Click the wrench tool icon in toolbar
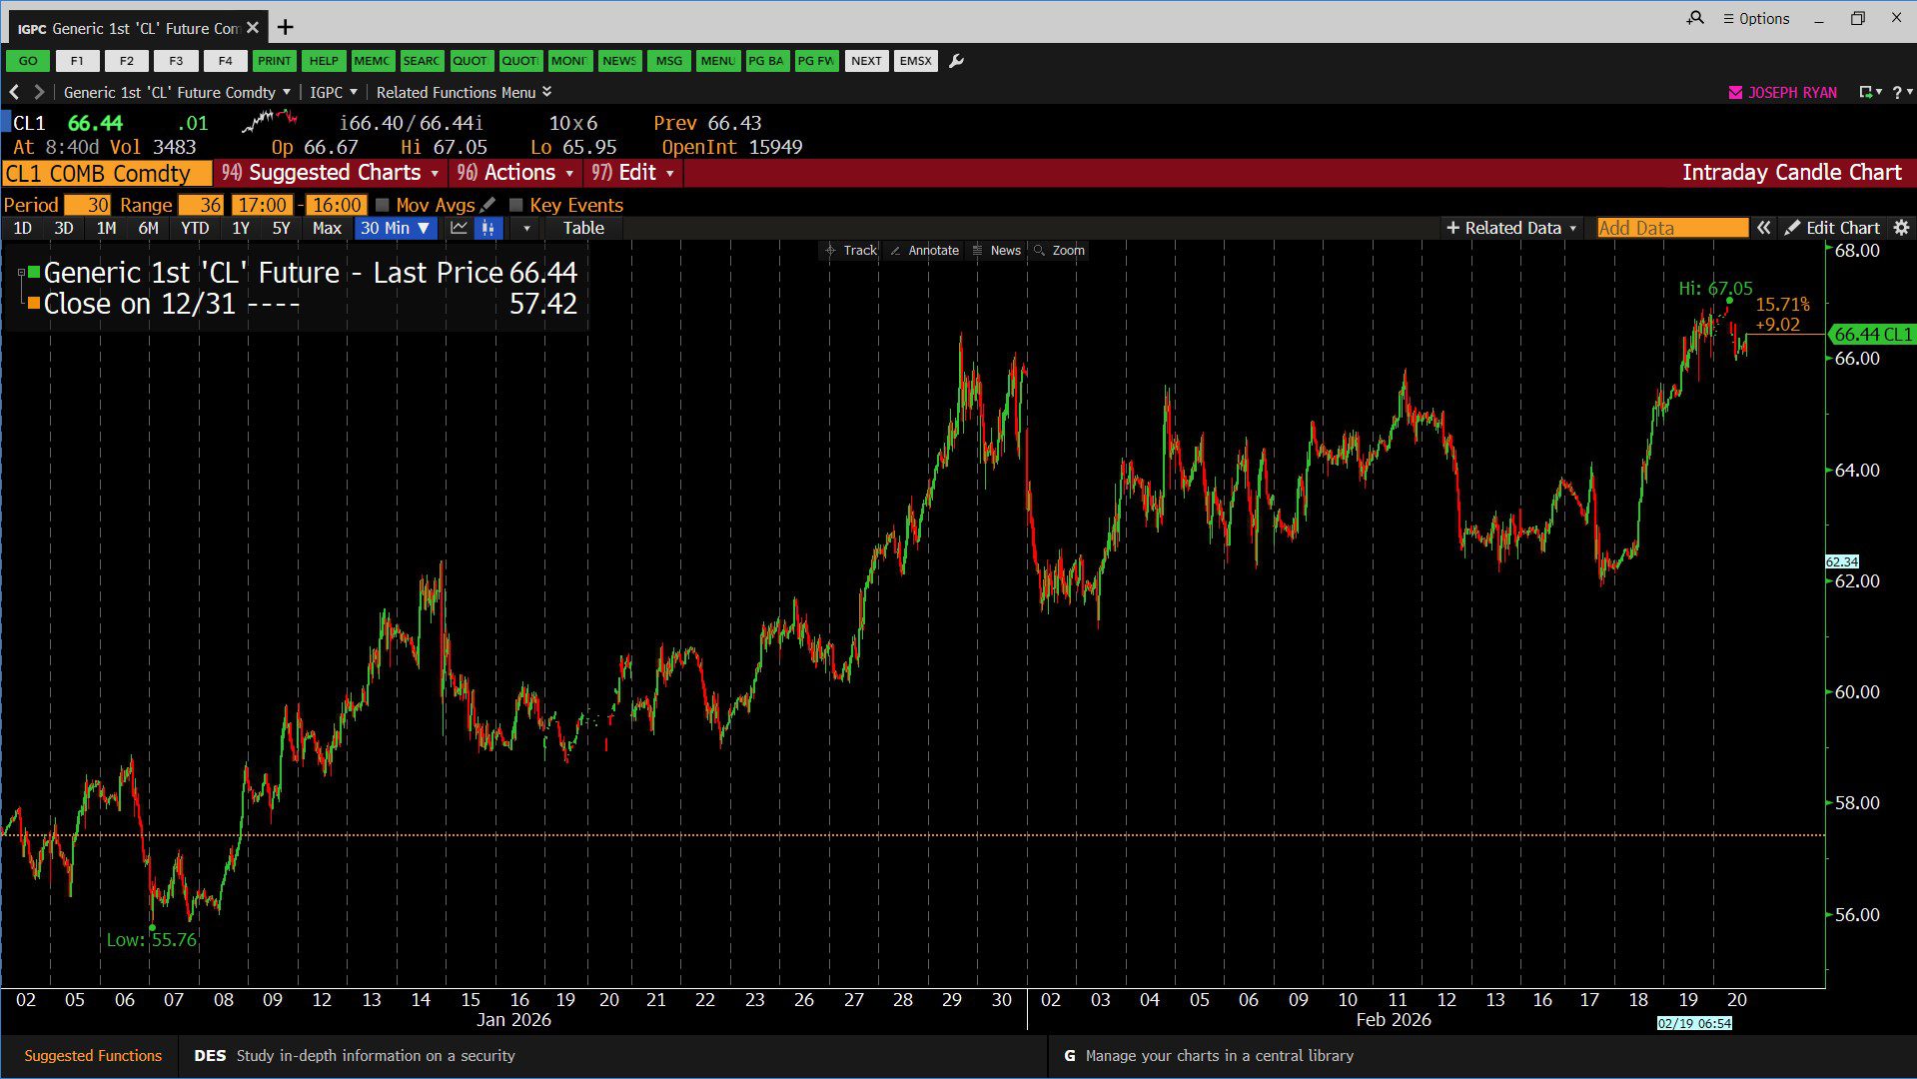Screen dimensions: 1917x1079 [x=956, y=61]
